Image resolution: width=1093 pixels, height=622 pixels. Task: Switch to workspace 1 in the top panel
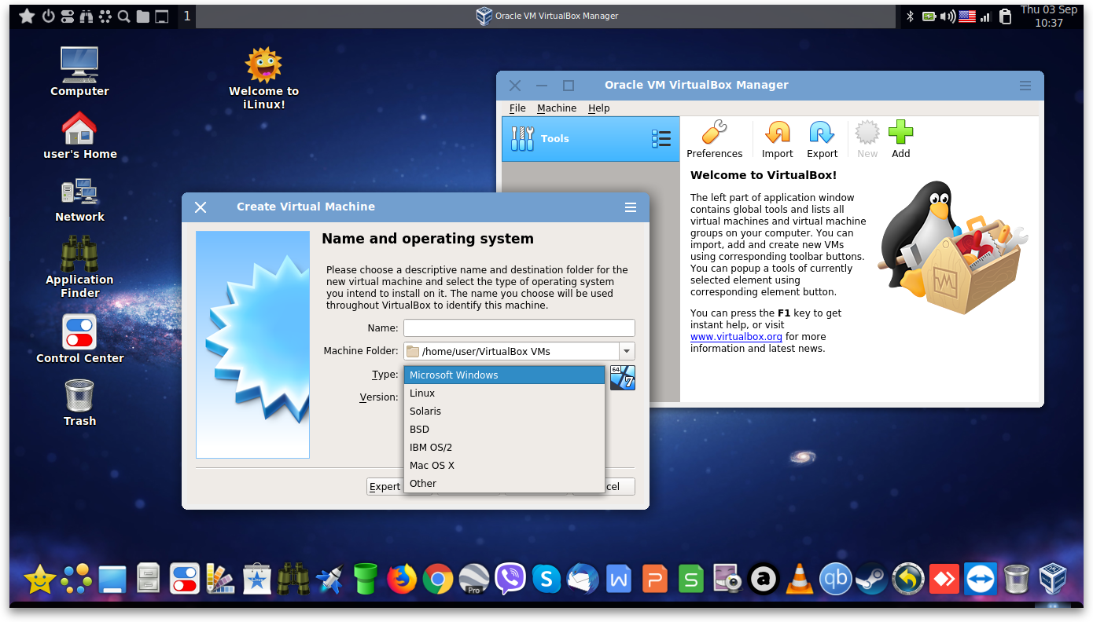coord(186,16)
